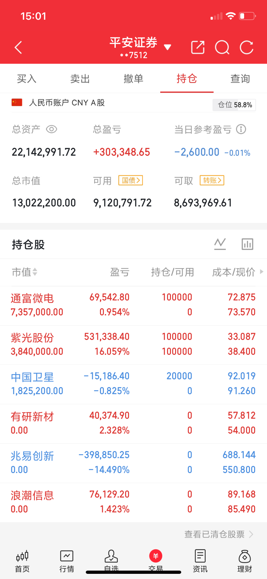This screenshot has height=579, width=267.
Task: Tap the 盈亏 column header
Action: (x=120, y=272)
